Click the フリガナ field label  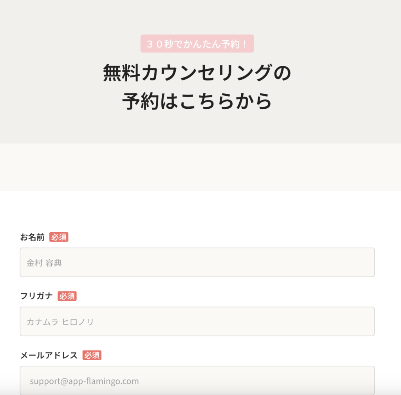pyautogui.click(x=36, y=296)
